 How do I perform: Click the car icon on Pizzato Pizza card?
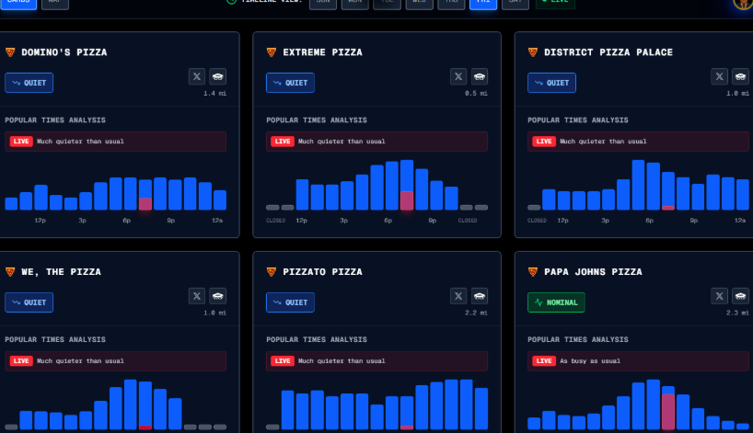click(x=480, y=296)
